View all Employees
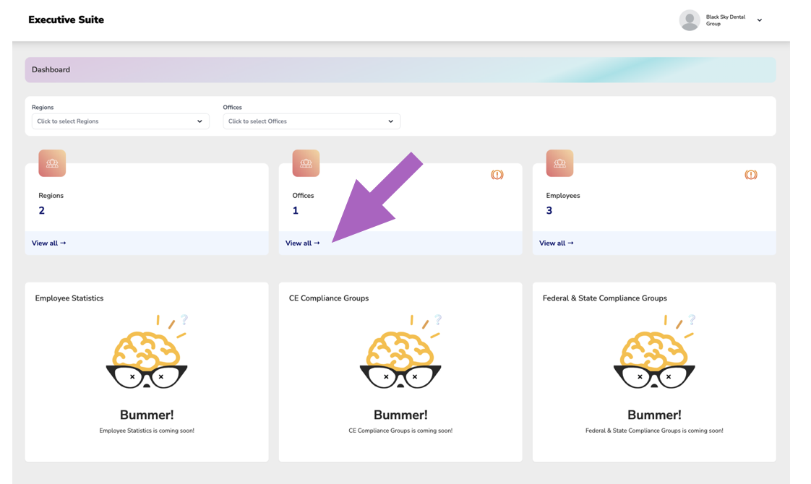The width and height of the screenshot is (811, 484). (x=556, y=243)
